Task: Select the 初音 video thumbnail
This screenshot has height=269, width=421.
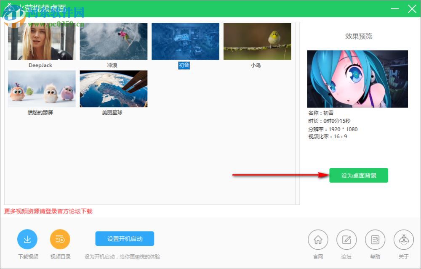Action: coord(185,41)
